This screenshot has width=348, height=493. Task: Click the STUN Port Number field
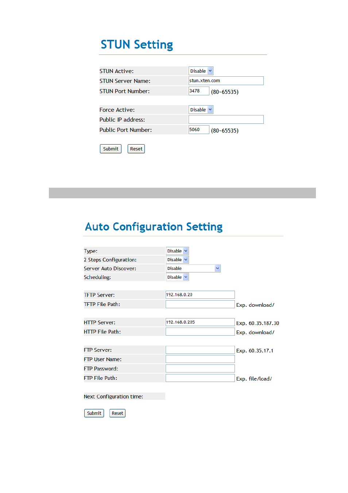199,91
